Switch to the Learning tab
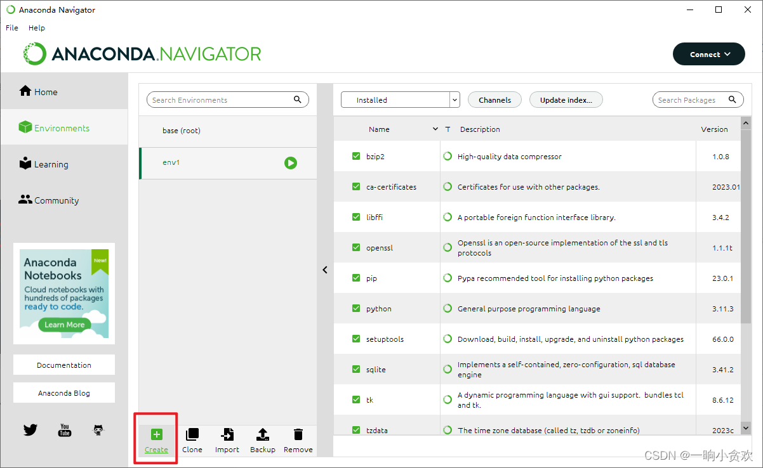This screenshot has height=468, width=763. coord(63,164)
